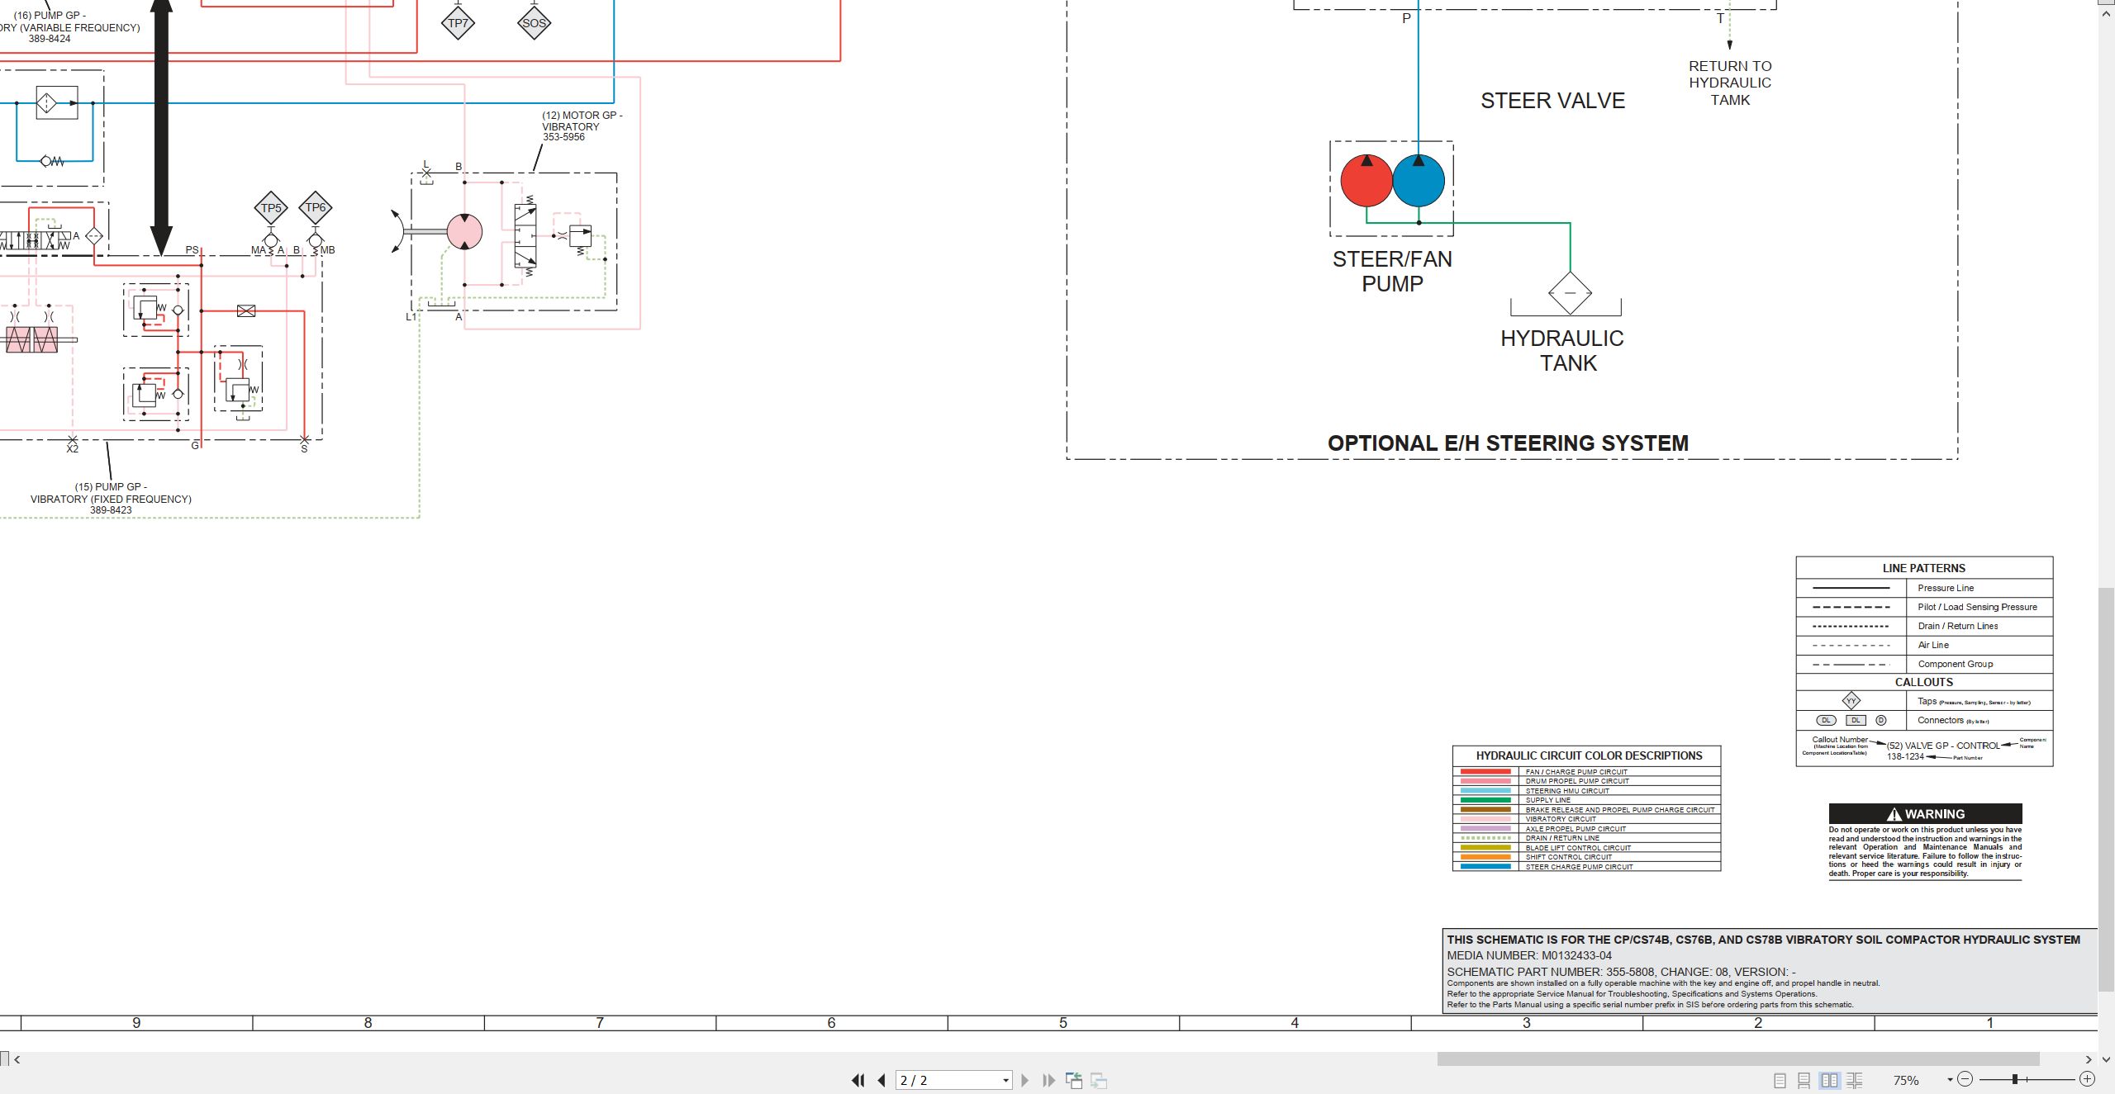Click the next view icon

click(1099, 1080)
